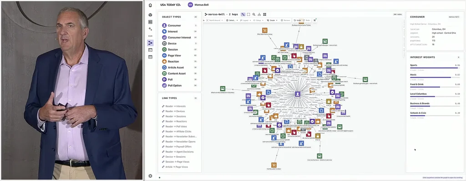This screenshot has width=466, height=181.
Task: Click the Sports interest weight bar
Action: (435, 68)
